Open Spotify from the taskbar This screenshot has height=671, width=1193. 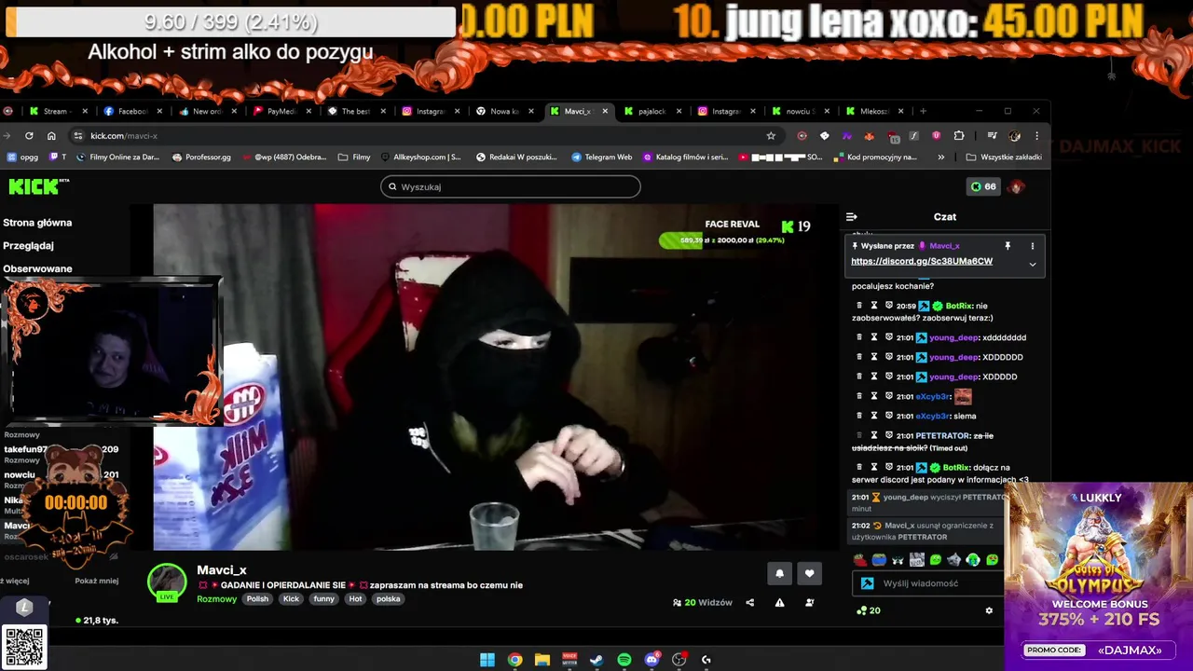(624, 660)
